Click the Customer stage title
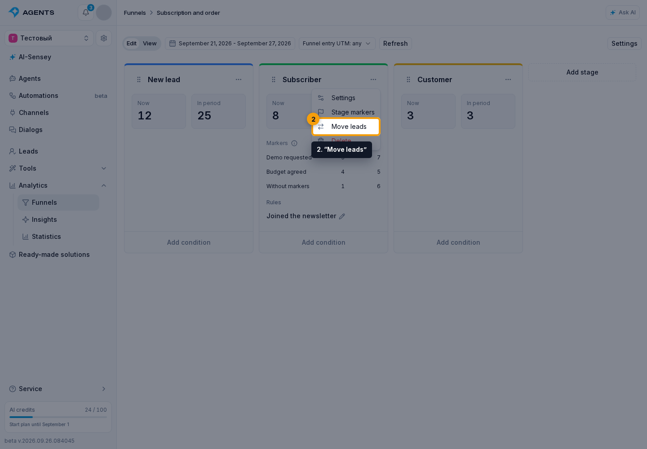This screenshot has height=449, width=647. 435,79
